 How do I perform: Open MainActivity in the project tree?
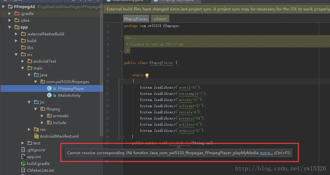69,95
